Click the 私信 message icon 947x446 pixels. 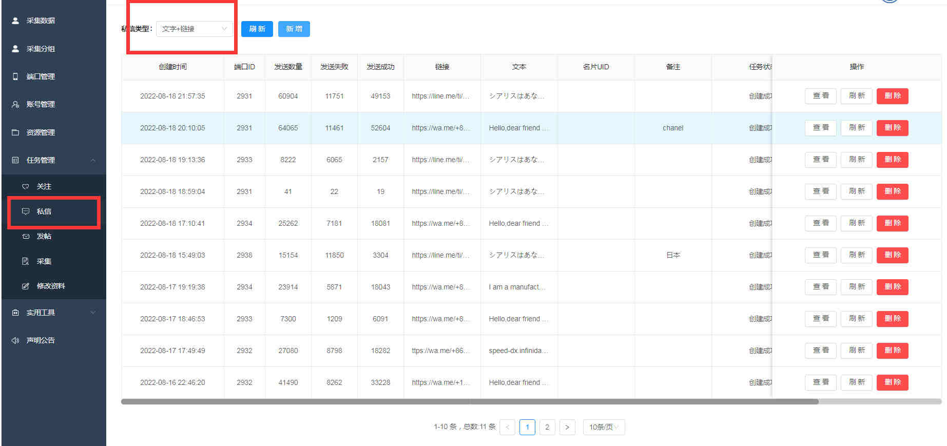(26, 211)
